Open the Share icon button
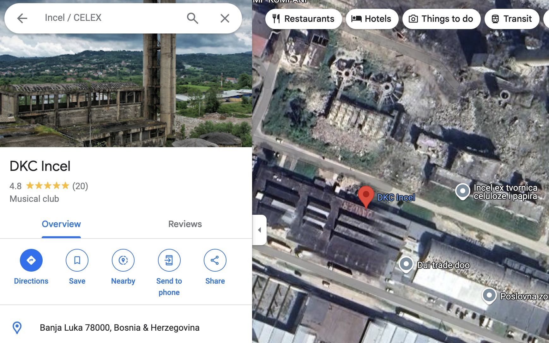Viewport: 549px width, 343px height. tap(215, 260)
